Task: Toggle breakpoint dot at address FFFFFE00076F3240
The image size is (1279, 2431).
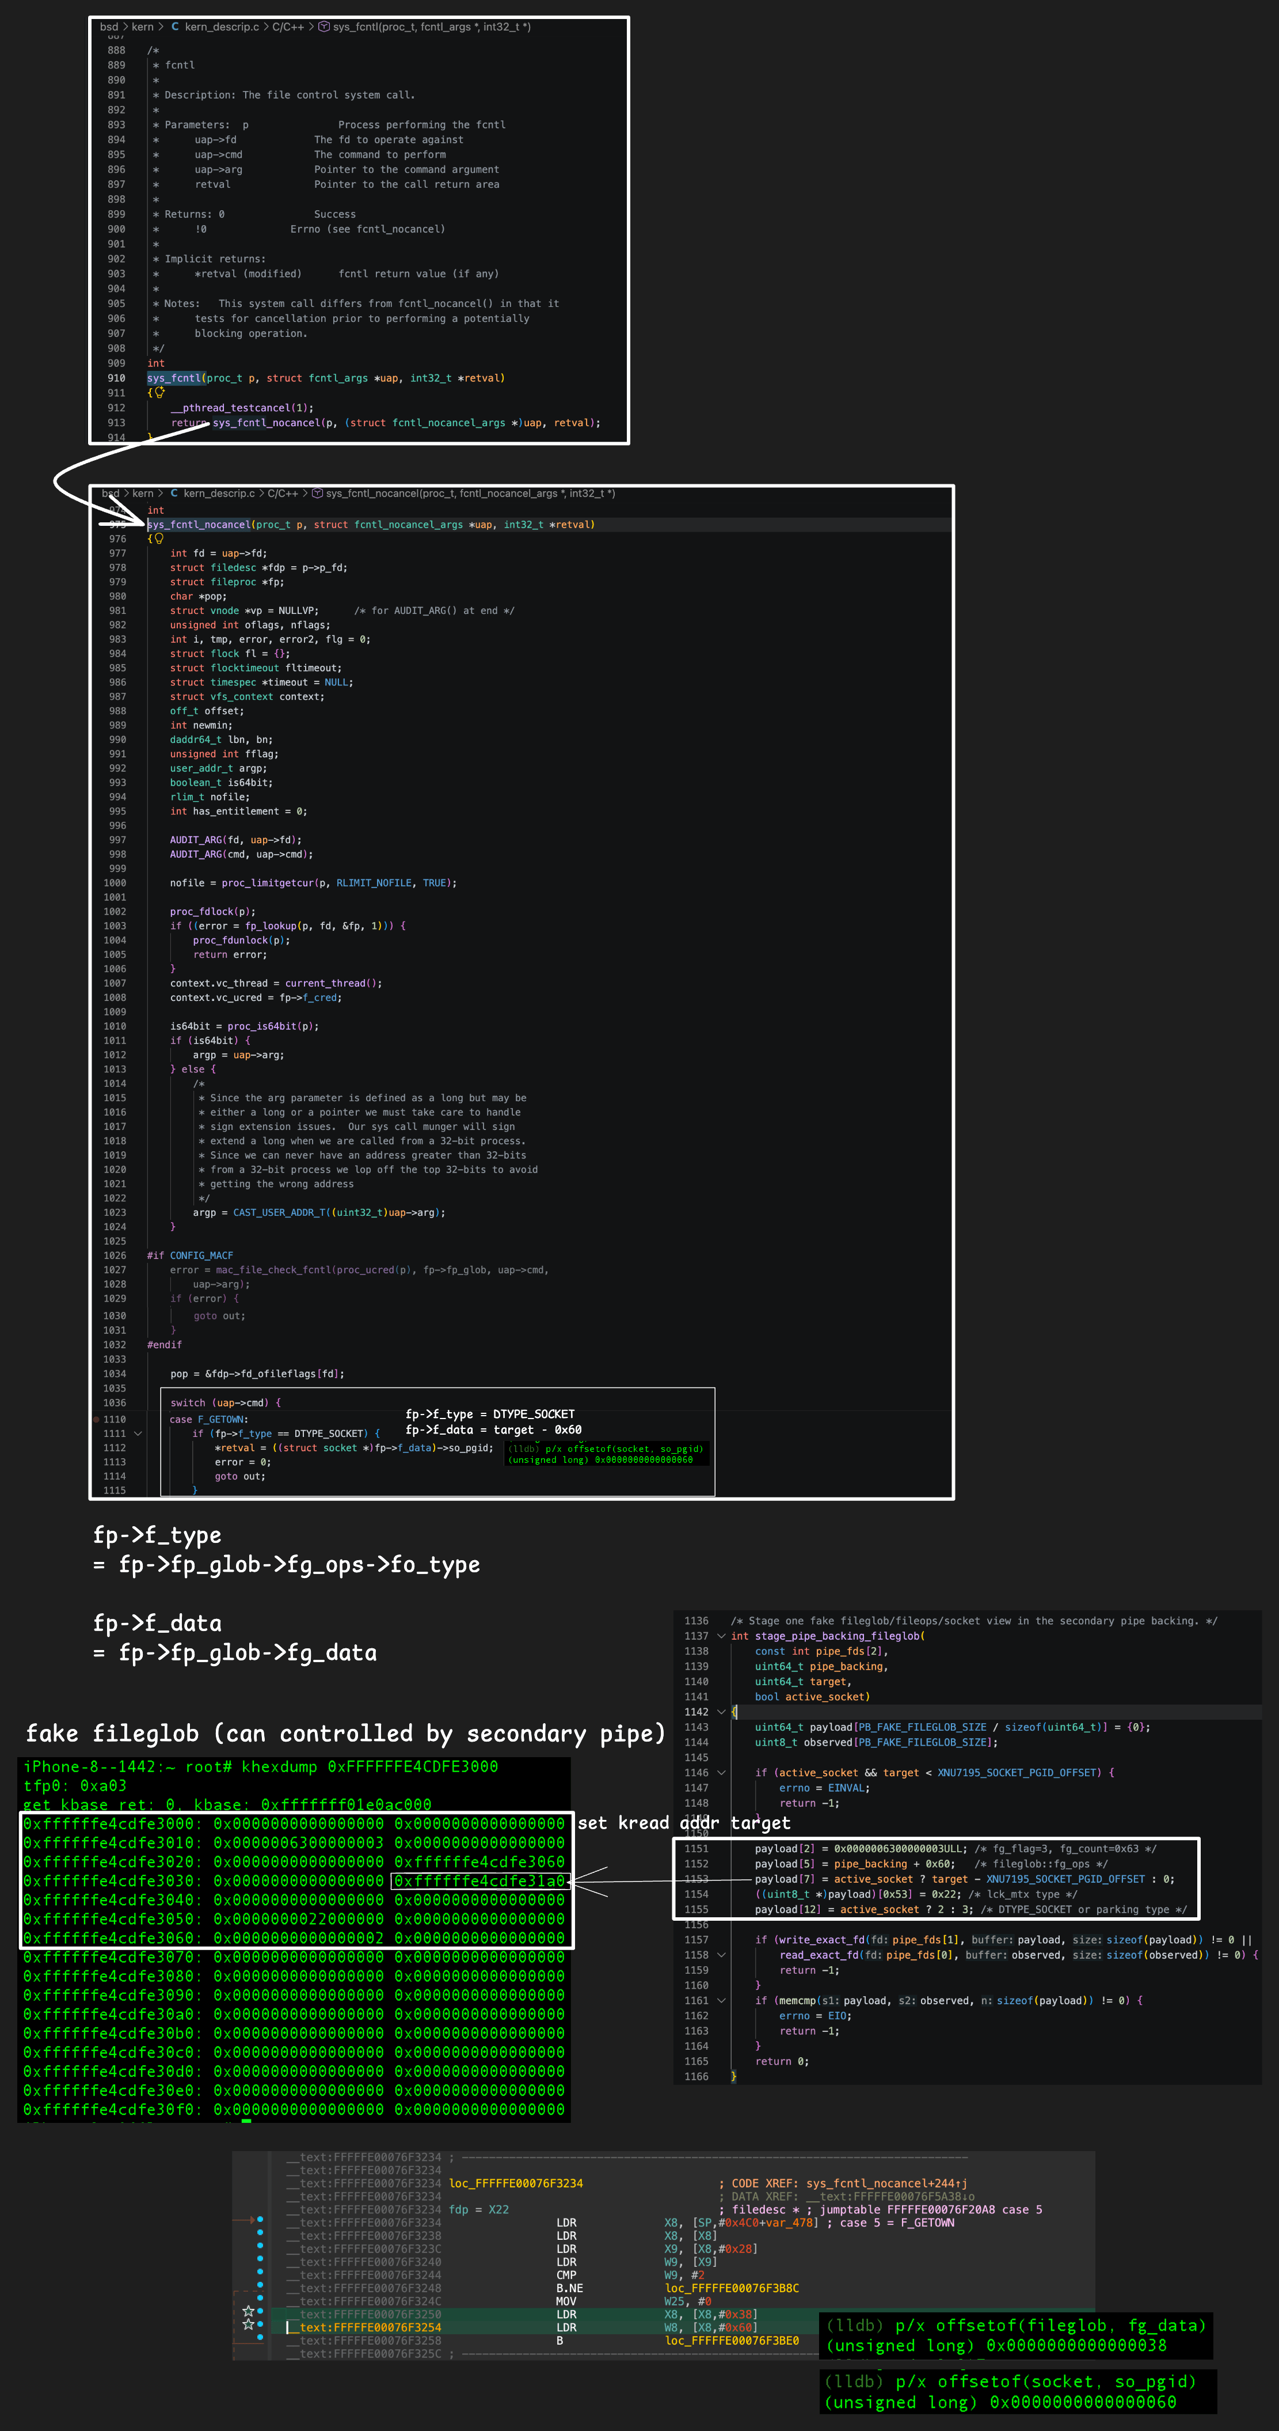Action: coord(260,2259)
